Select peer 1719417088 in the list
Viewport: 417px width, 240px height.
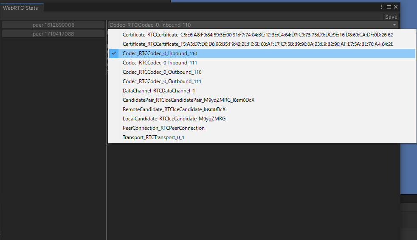[x=53, y=34]
